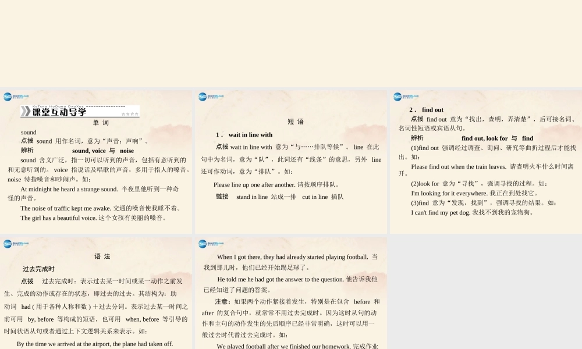Toggle the star rating on the 课堂互动导学 banner

tap(130, 113)
